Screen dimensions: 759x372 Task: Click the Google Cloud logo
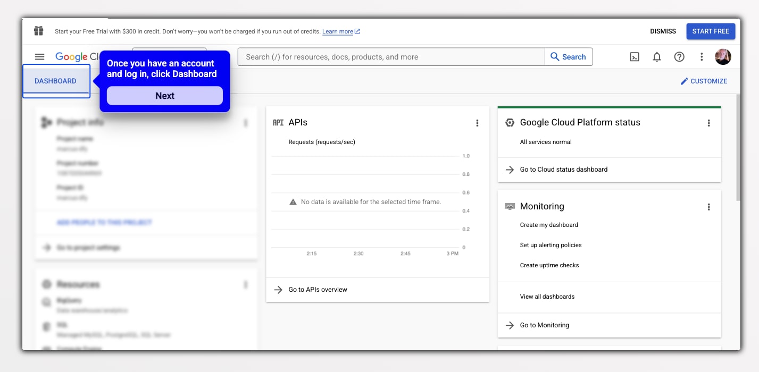pos(77,57)
